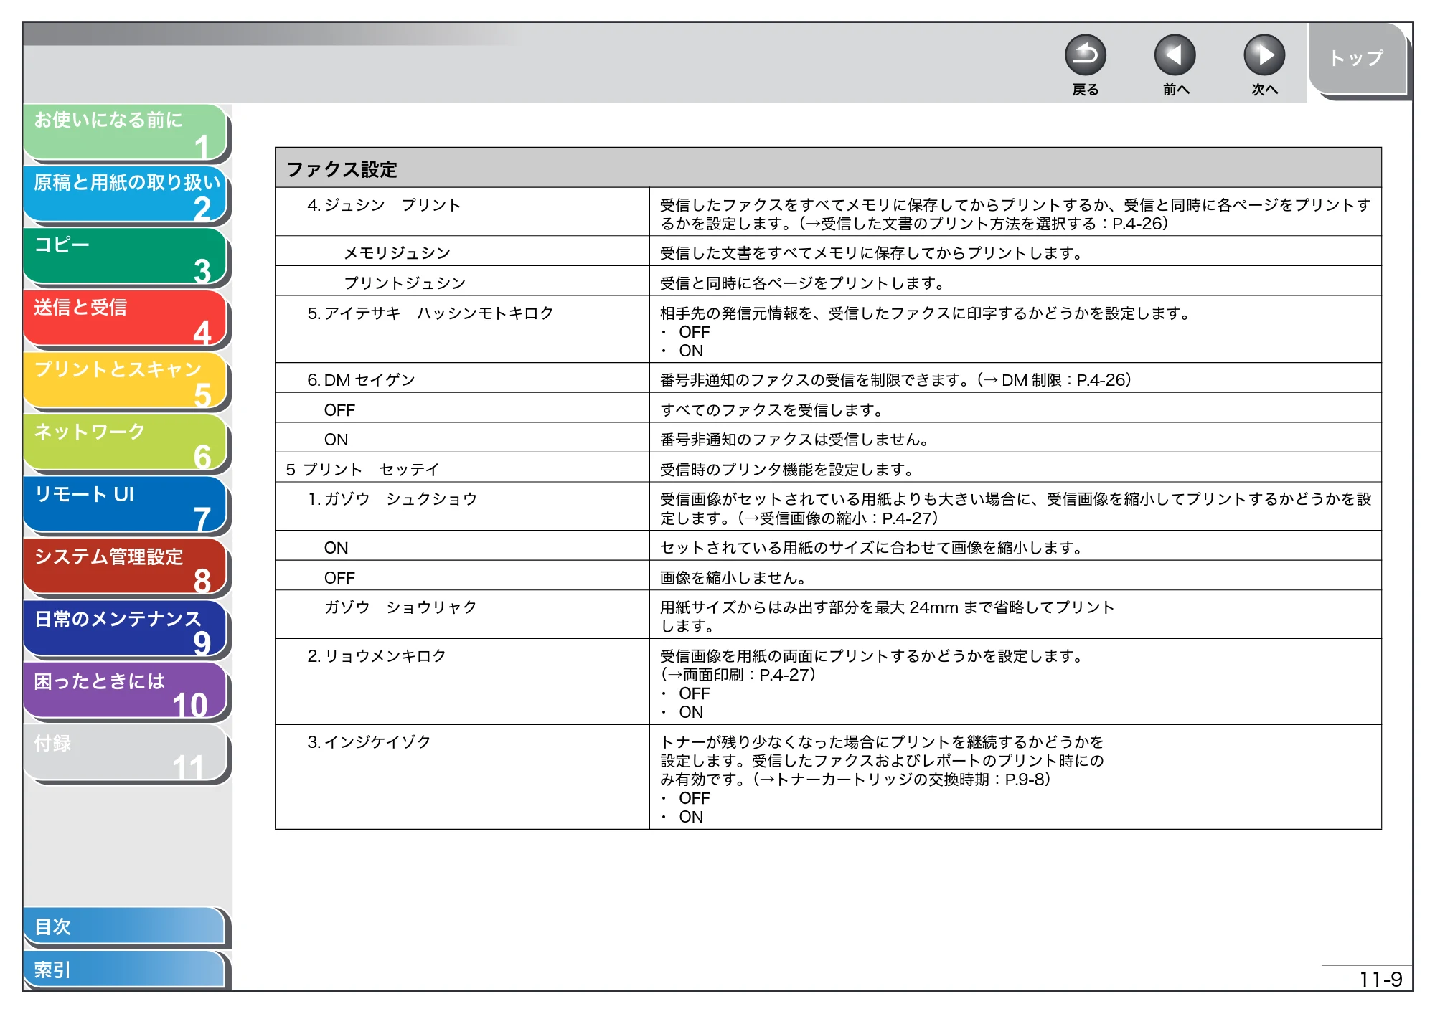Click the 1. ガゾウ シュクショウ row label

pos(392,499)
